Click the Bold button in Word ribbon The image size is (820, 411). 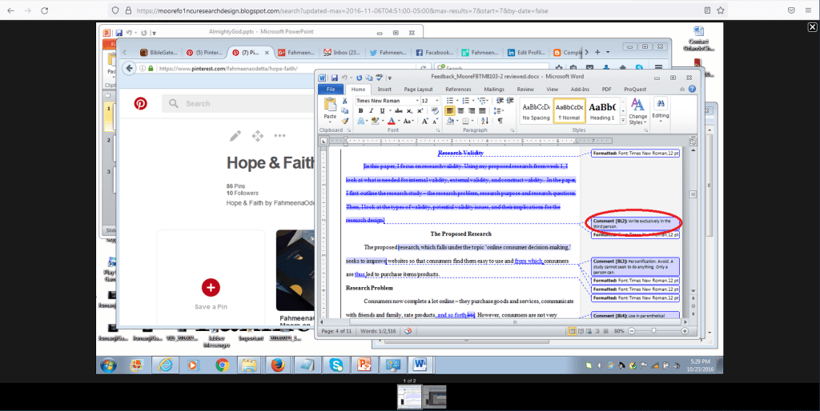(x=361, y=111)
